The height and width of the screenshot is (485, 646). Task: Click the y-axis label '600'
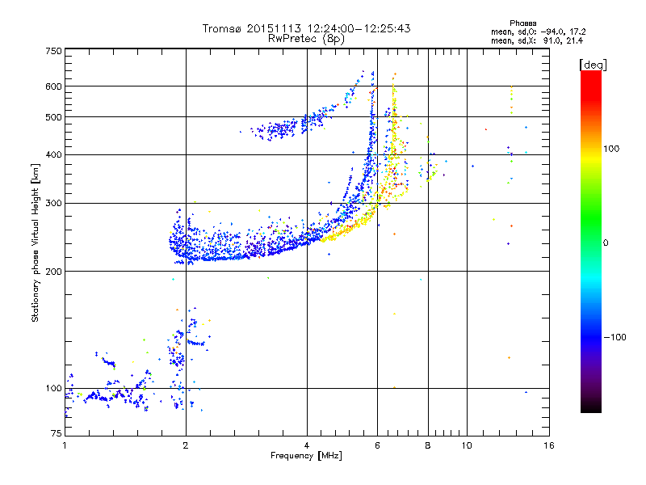click(54, 86)
